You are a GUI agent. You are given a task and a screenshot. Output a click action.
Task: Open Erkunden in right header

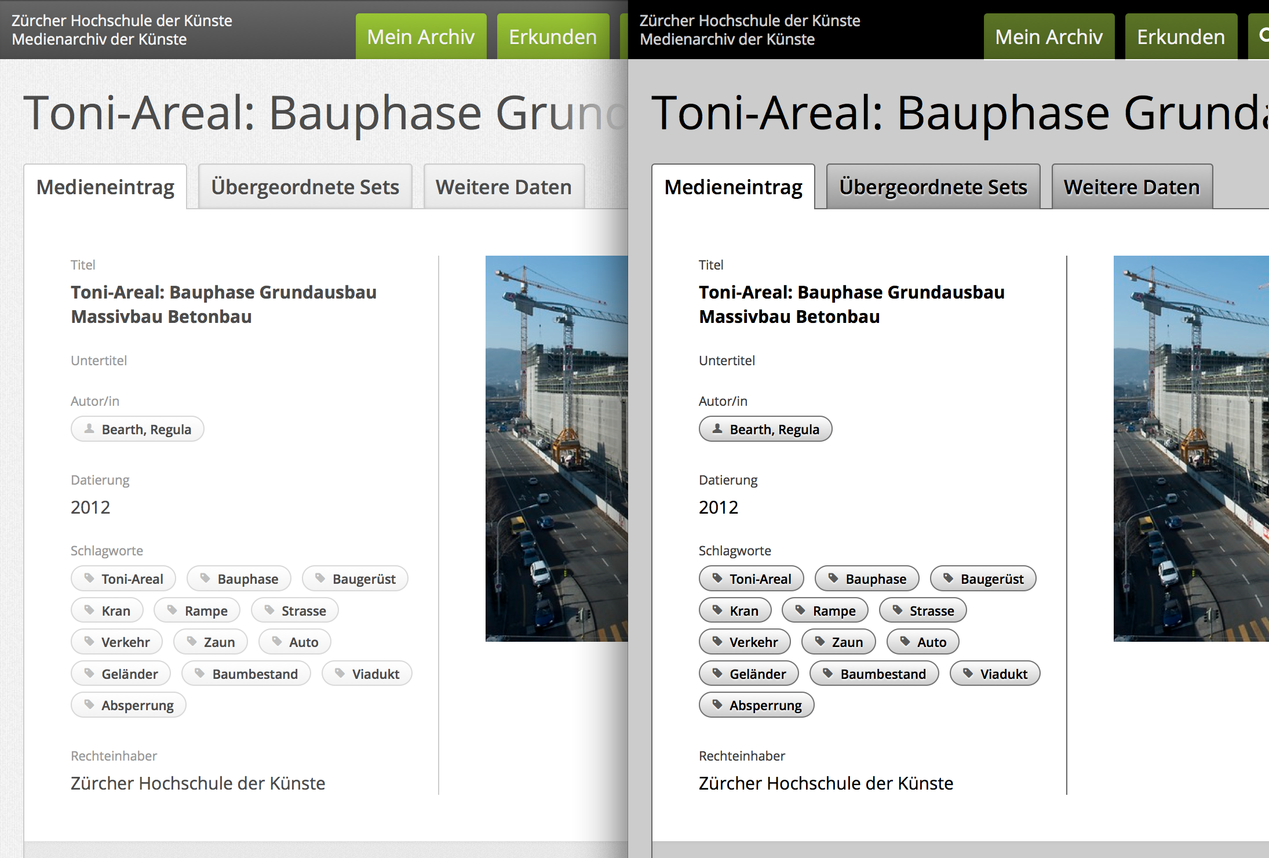(1181, 37)
